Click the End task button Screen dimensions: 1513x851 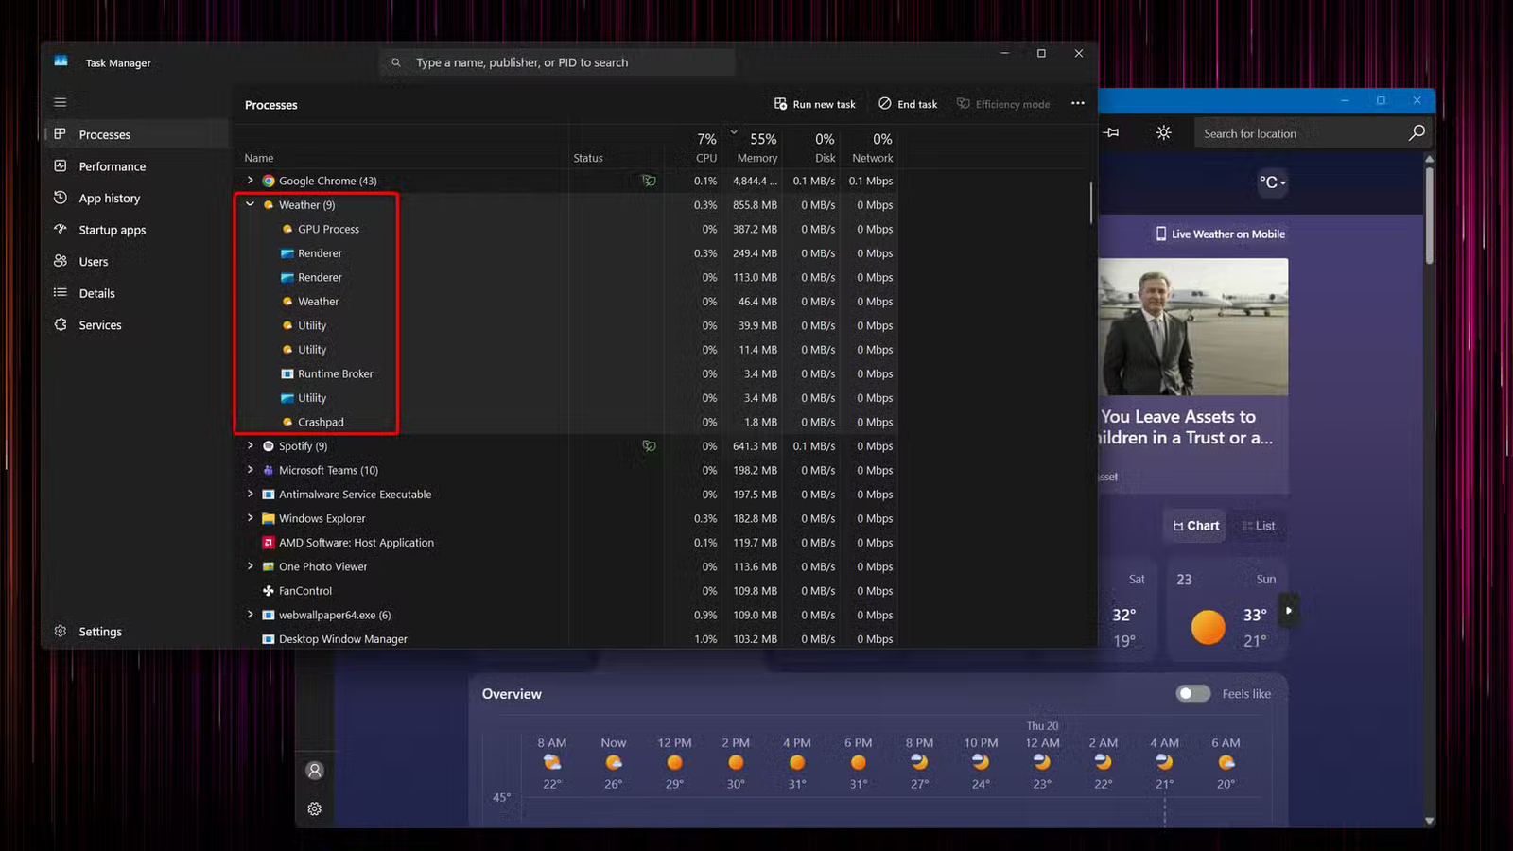tap(908, 104)
